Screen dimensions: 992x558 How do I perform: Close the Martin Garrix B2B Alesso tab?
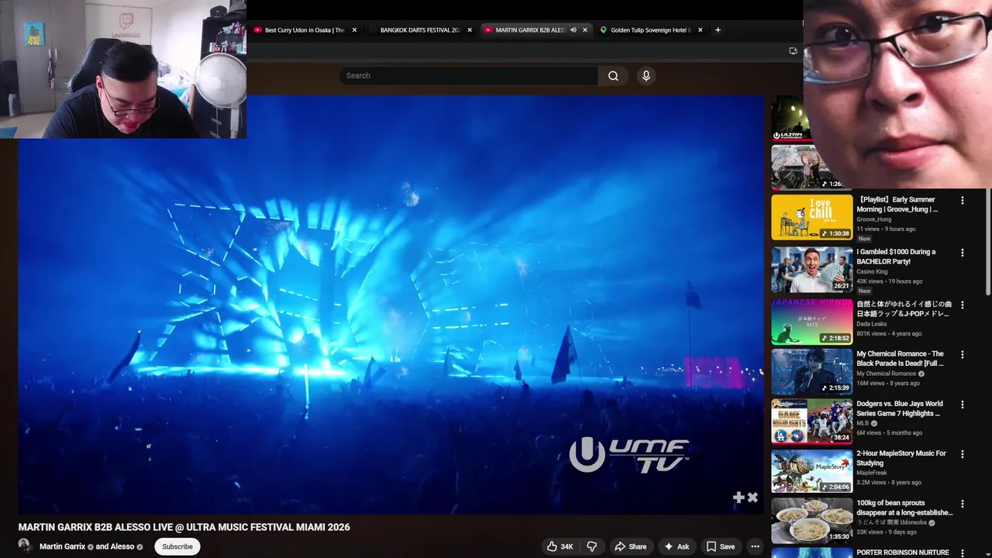(585, 30)
